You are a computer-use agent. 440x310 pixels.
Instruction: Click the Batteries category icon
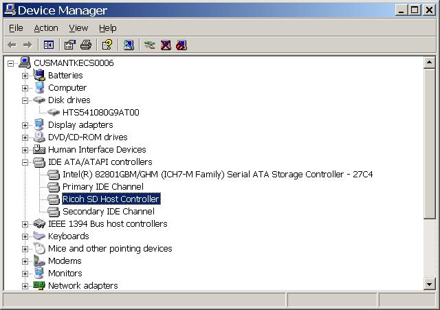pos(39,75)
